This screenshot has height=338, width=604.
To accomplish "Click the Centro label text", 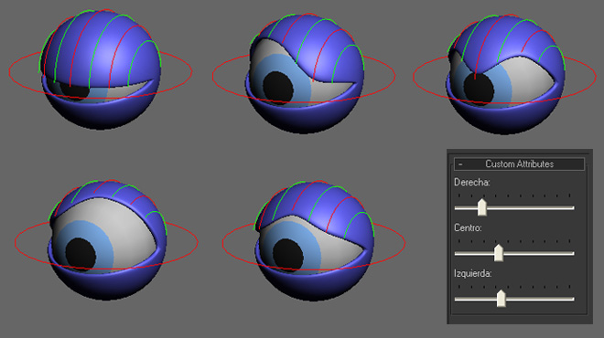I will tap(468, 227).
